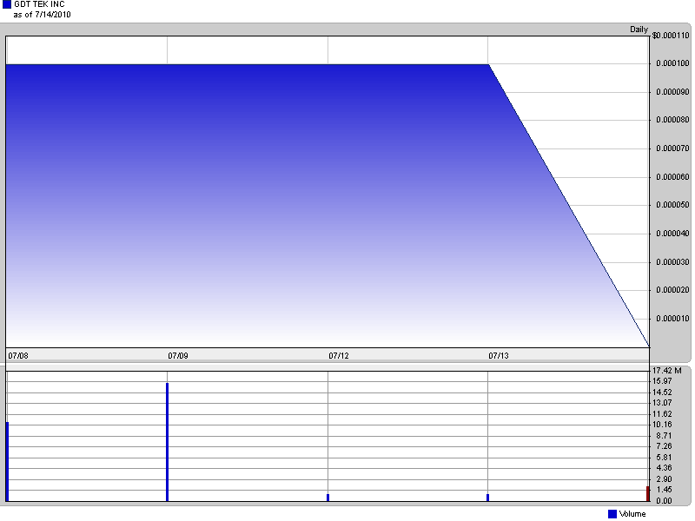695x521 pixels.
Task: Select the blue volume bar at 07/08
Action: 7,460
